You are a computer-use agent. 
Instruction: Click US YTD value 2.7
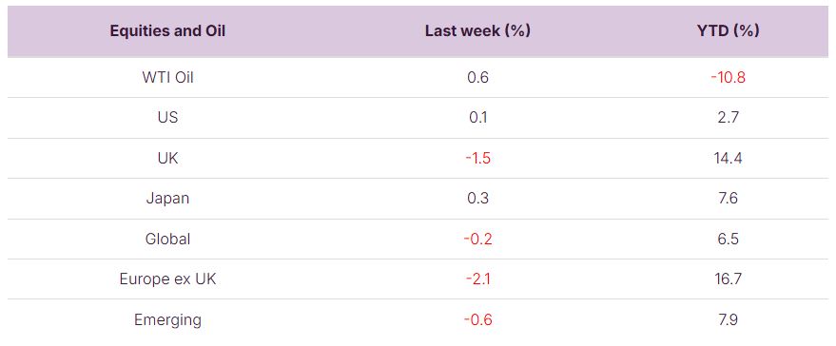point(728,117)
